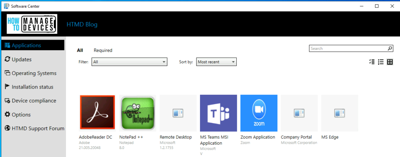Select the NotePad++ application icon
Screen dimensions: 400x157
click(138, 113)
